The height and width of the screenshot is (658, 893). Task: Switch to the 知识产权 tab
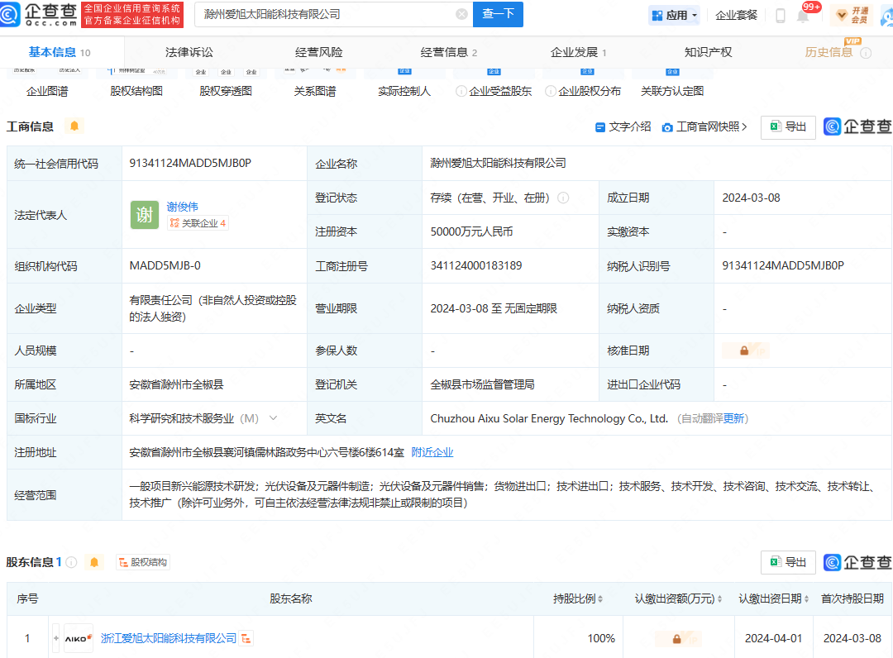[708, 52]
